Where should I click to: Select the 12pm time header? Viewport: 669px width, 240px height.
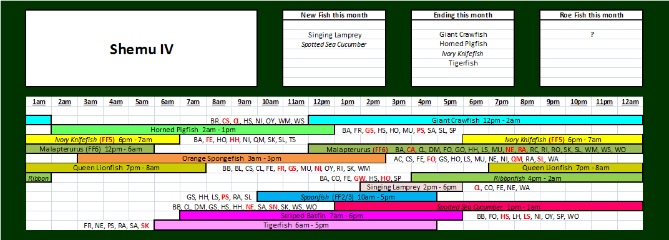click(x=321, y=102)
